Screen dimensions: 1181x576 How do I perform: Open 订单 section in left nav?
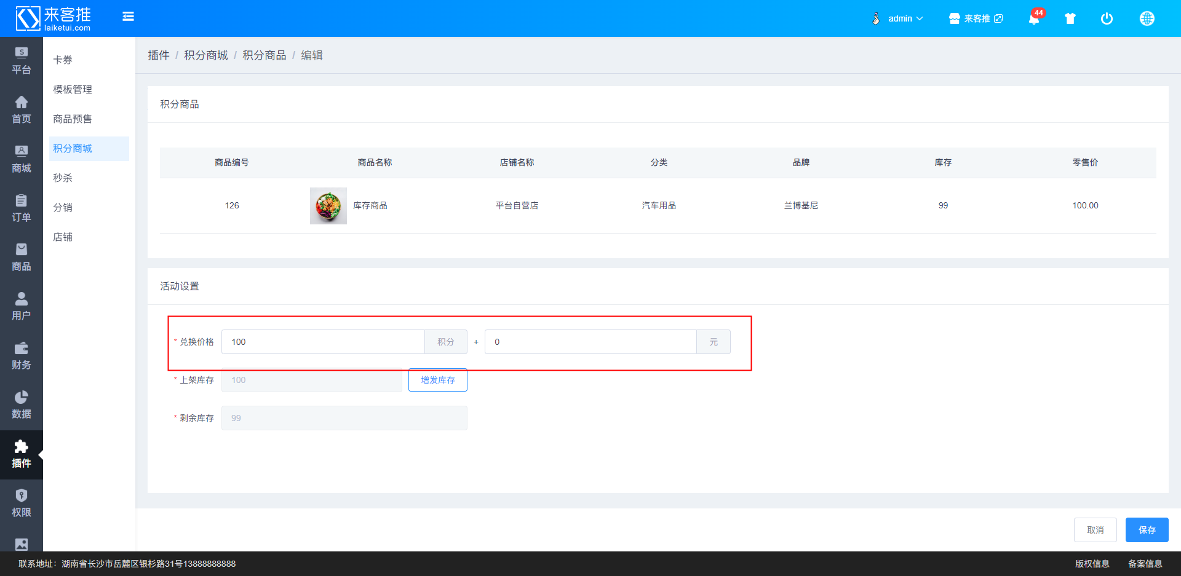pyautogui.click(x=22, y=208)
